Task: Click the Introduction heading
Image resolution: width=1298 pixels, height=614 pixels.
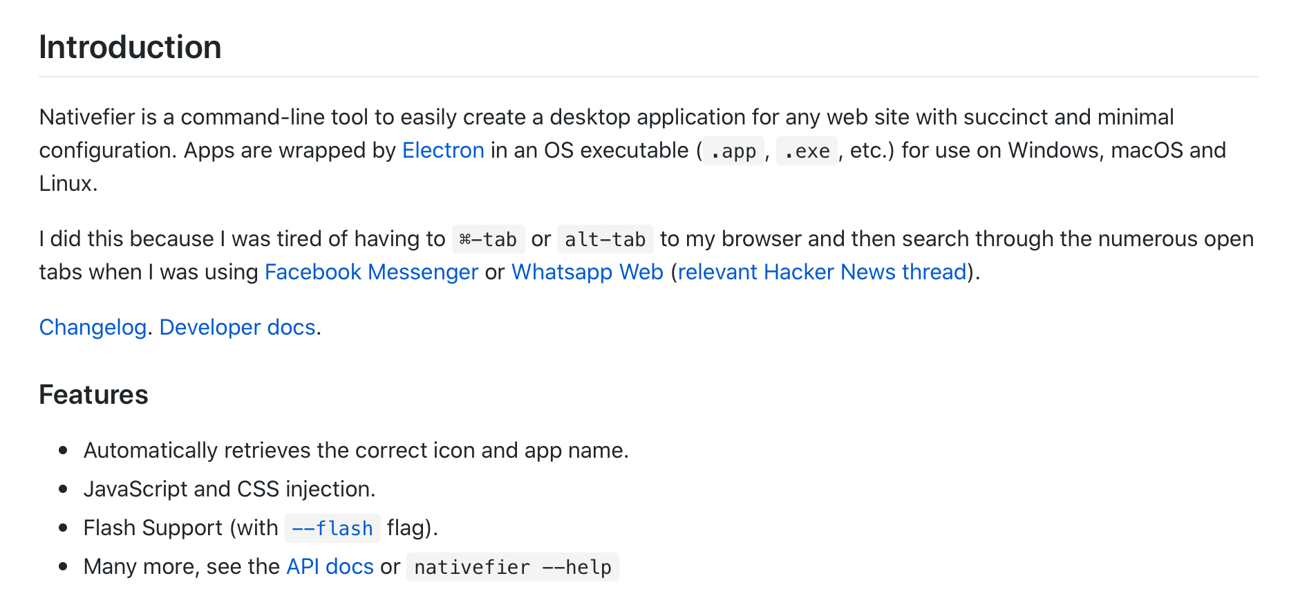Action: [x=130, y=47]
